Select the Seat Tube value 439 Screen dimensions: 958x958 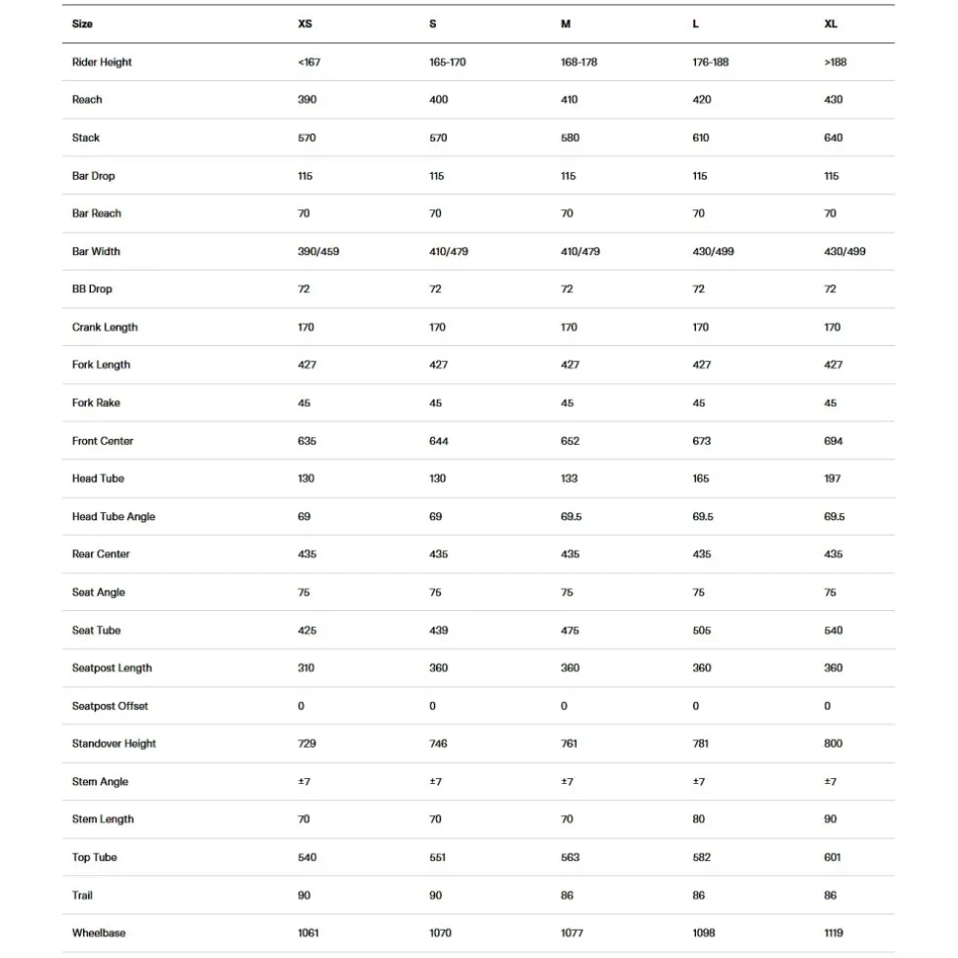439,630
